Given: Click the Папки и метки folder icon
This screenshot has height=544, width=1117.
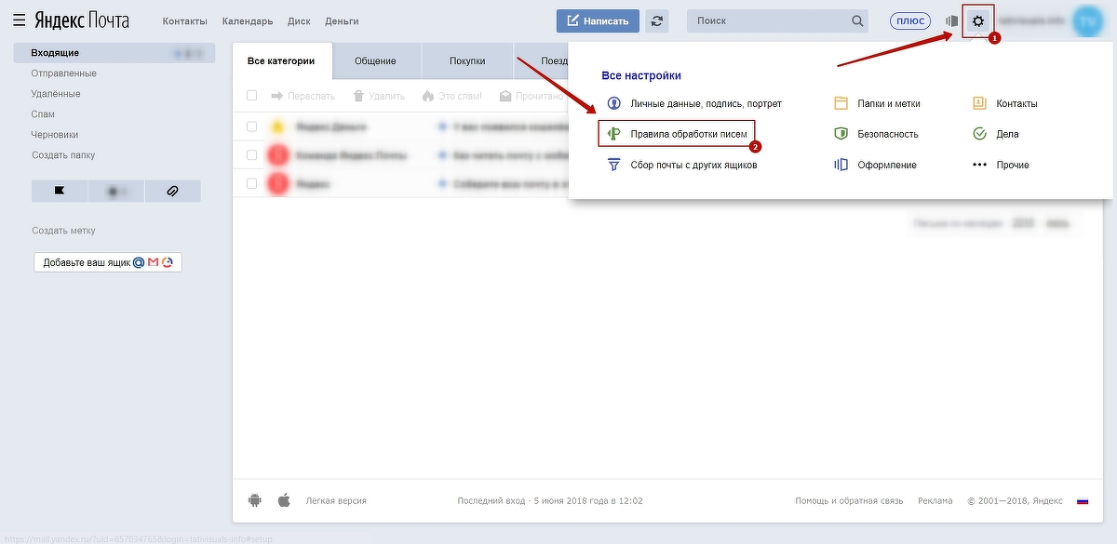Looking at the screenshot, I should pos(841,103).
